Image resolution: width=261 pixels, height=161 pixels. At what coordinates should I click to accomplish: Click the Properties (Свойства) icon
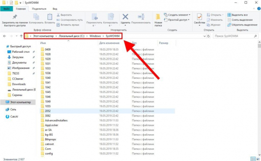[x=199, y=17]
